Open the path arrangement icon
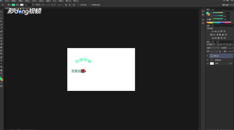Image resolution: width=234 pixels, height=130 pixels. (74, 5)
